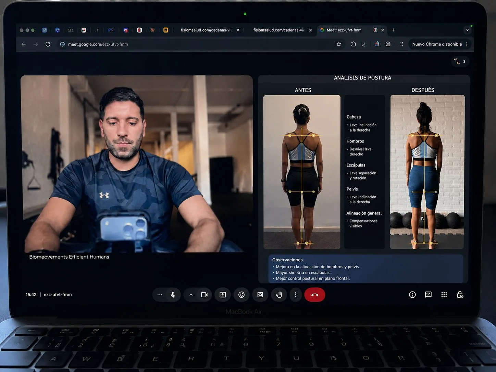Click the white square extension icon in toolbar

tap(388, 44)
